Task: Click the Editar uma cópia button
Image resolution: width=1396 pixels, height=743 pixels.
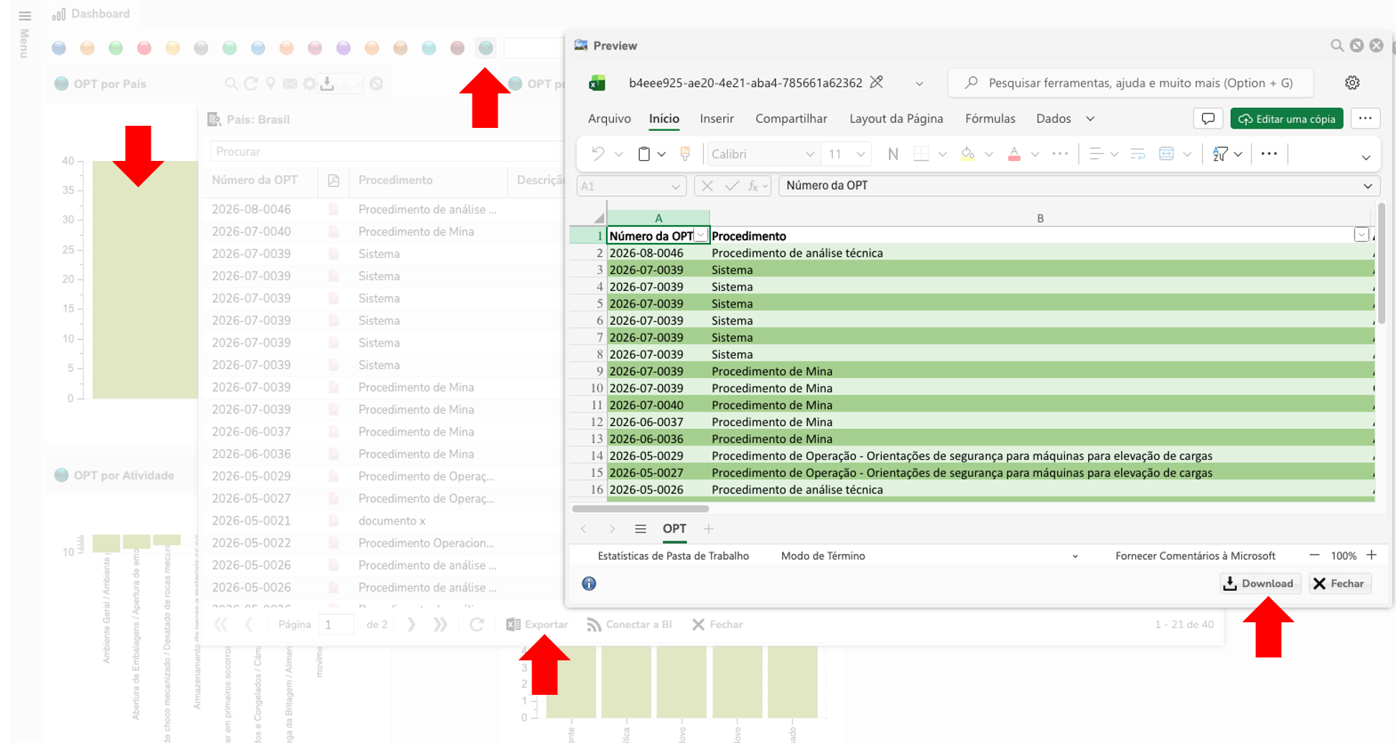Action: click(1287, 119)
